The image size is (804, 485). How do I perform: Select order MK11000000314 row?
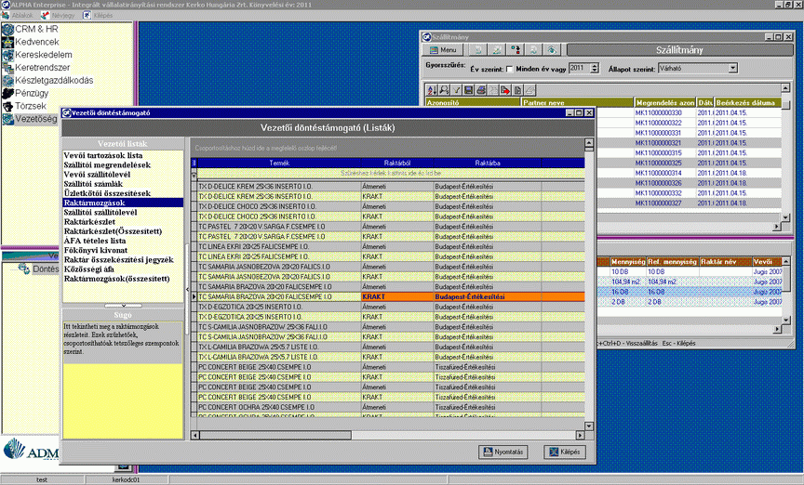tap(658, 173)
